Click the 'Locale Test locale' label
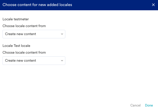 (x=16, y=46)
